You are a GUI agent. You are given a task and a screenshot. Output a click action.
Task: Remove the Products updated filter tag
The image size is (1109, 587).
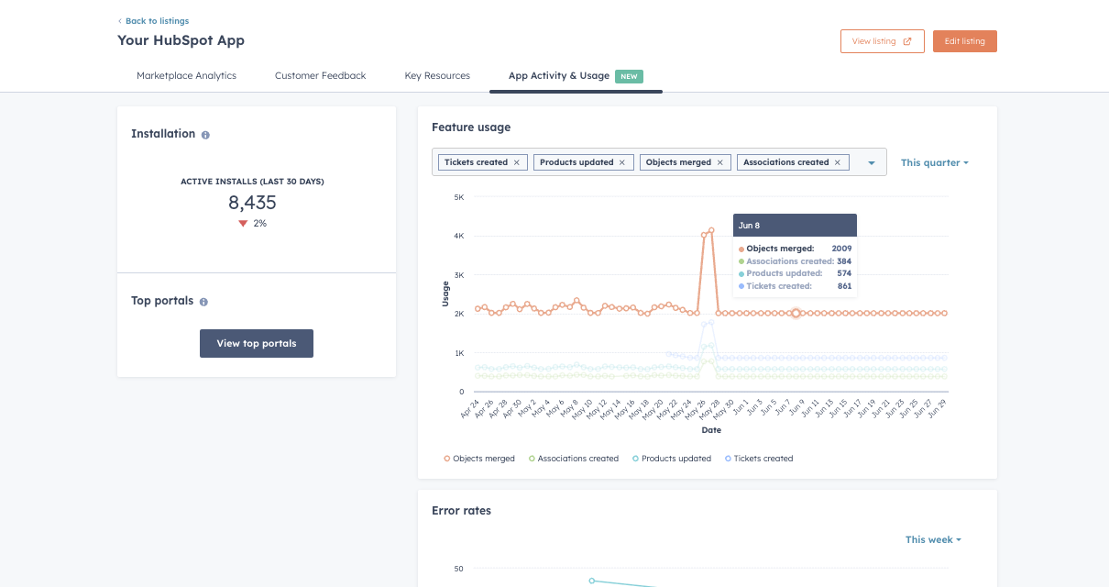click(622, 162)
